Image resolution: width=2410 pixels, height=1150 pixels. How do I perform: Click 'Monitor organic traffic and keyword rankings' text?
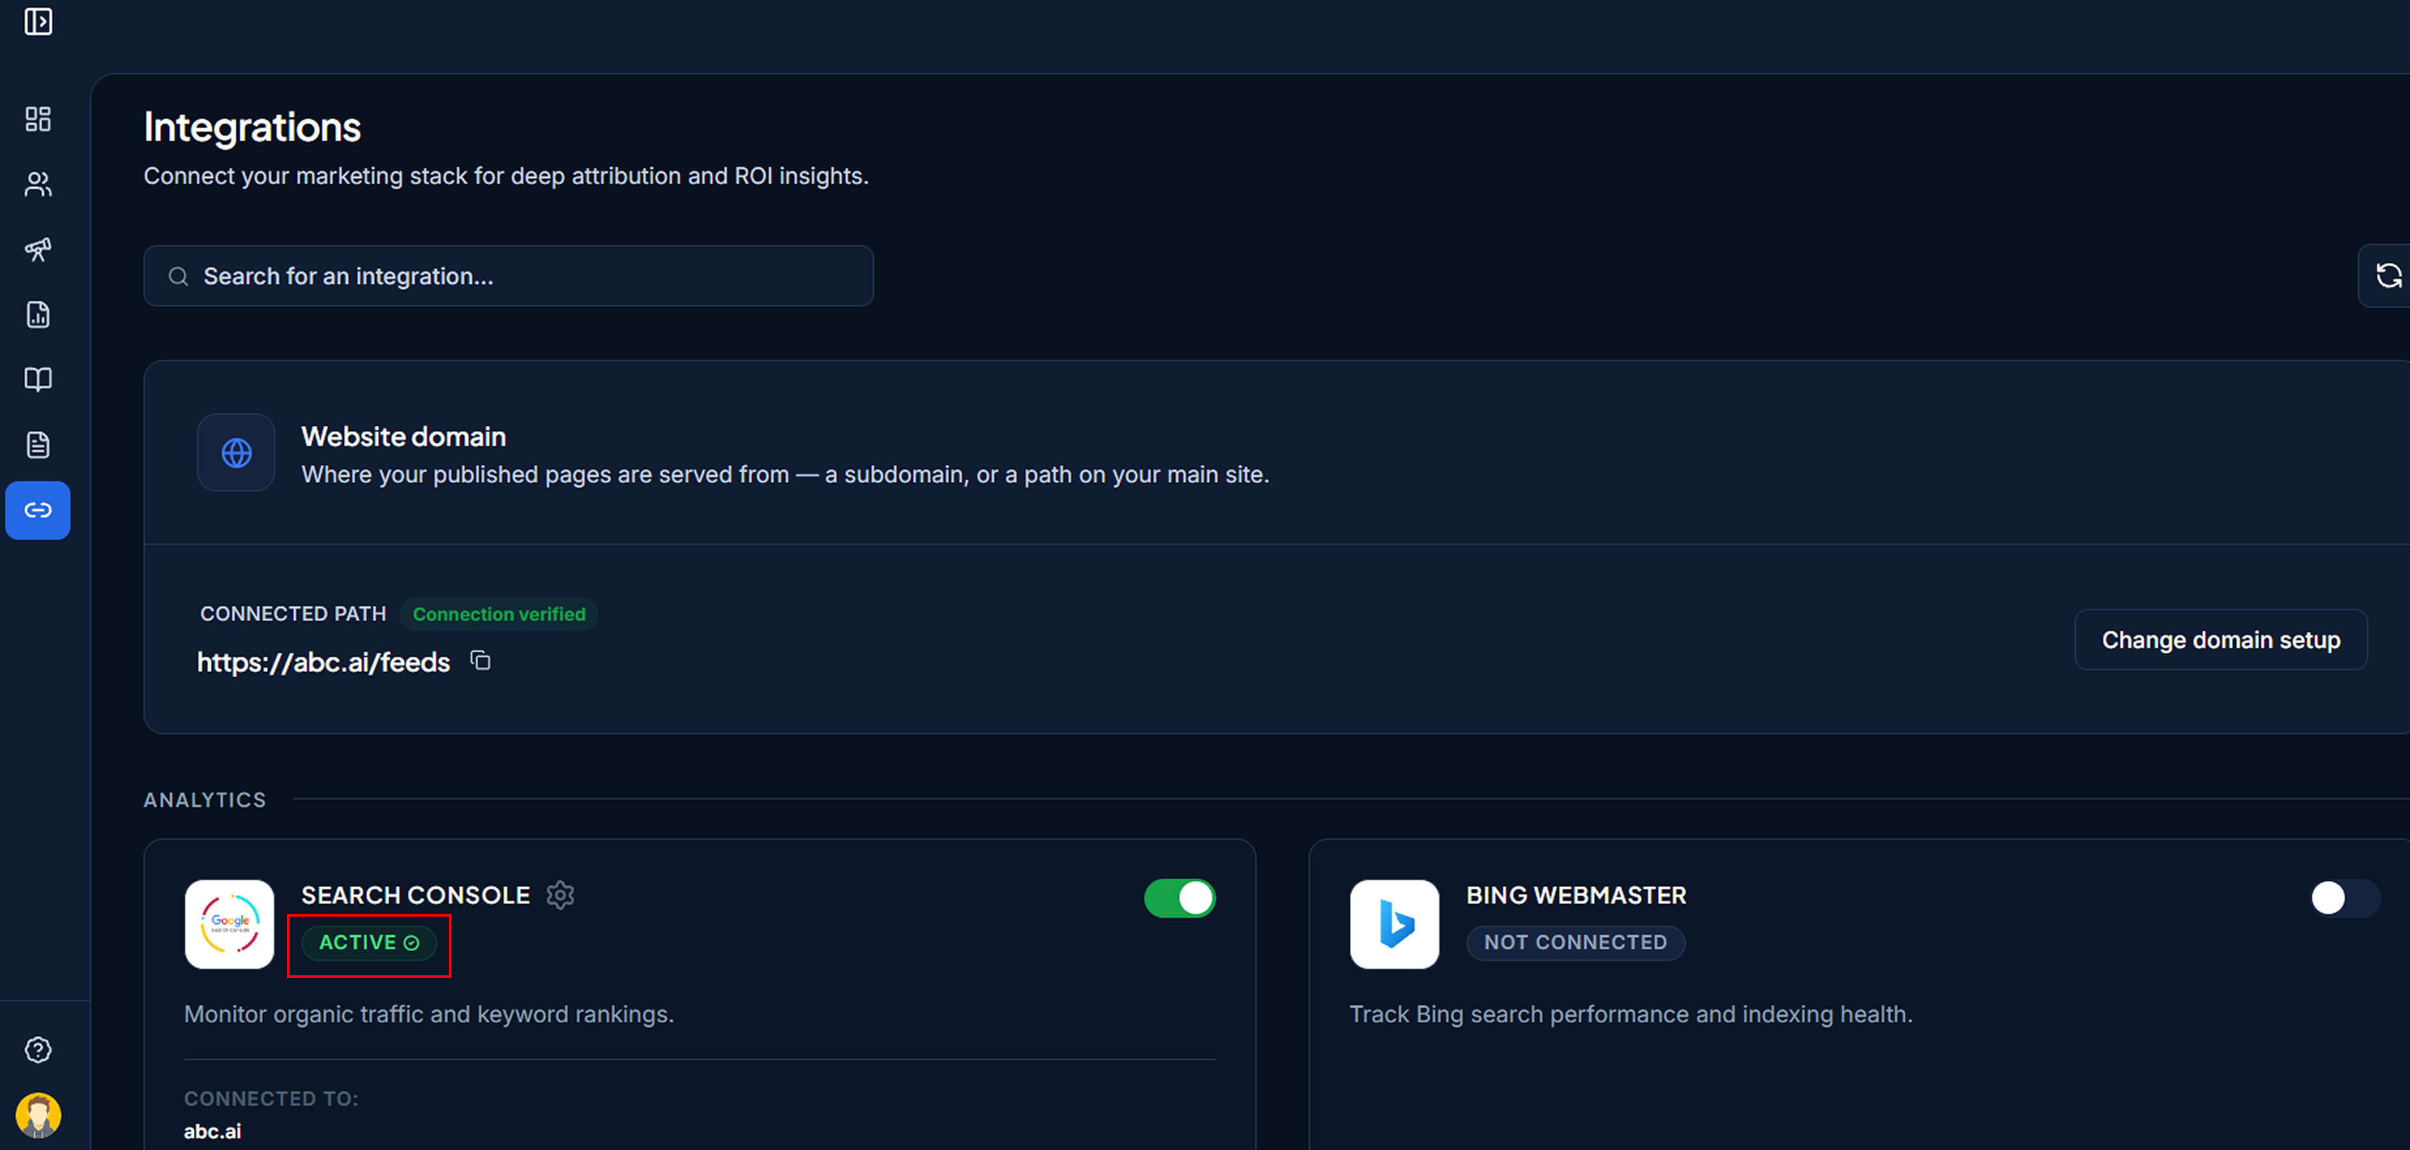[x=429, y=1014]
